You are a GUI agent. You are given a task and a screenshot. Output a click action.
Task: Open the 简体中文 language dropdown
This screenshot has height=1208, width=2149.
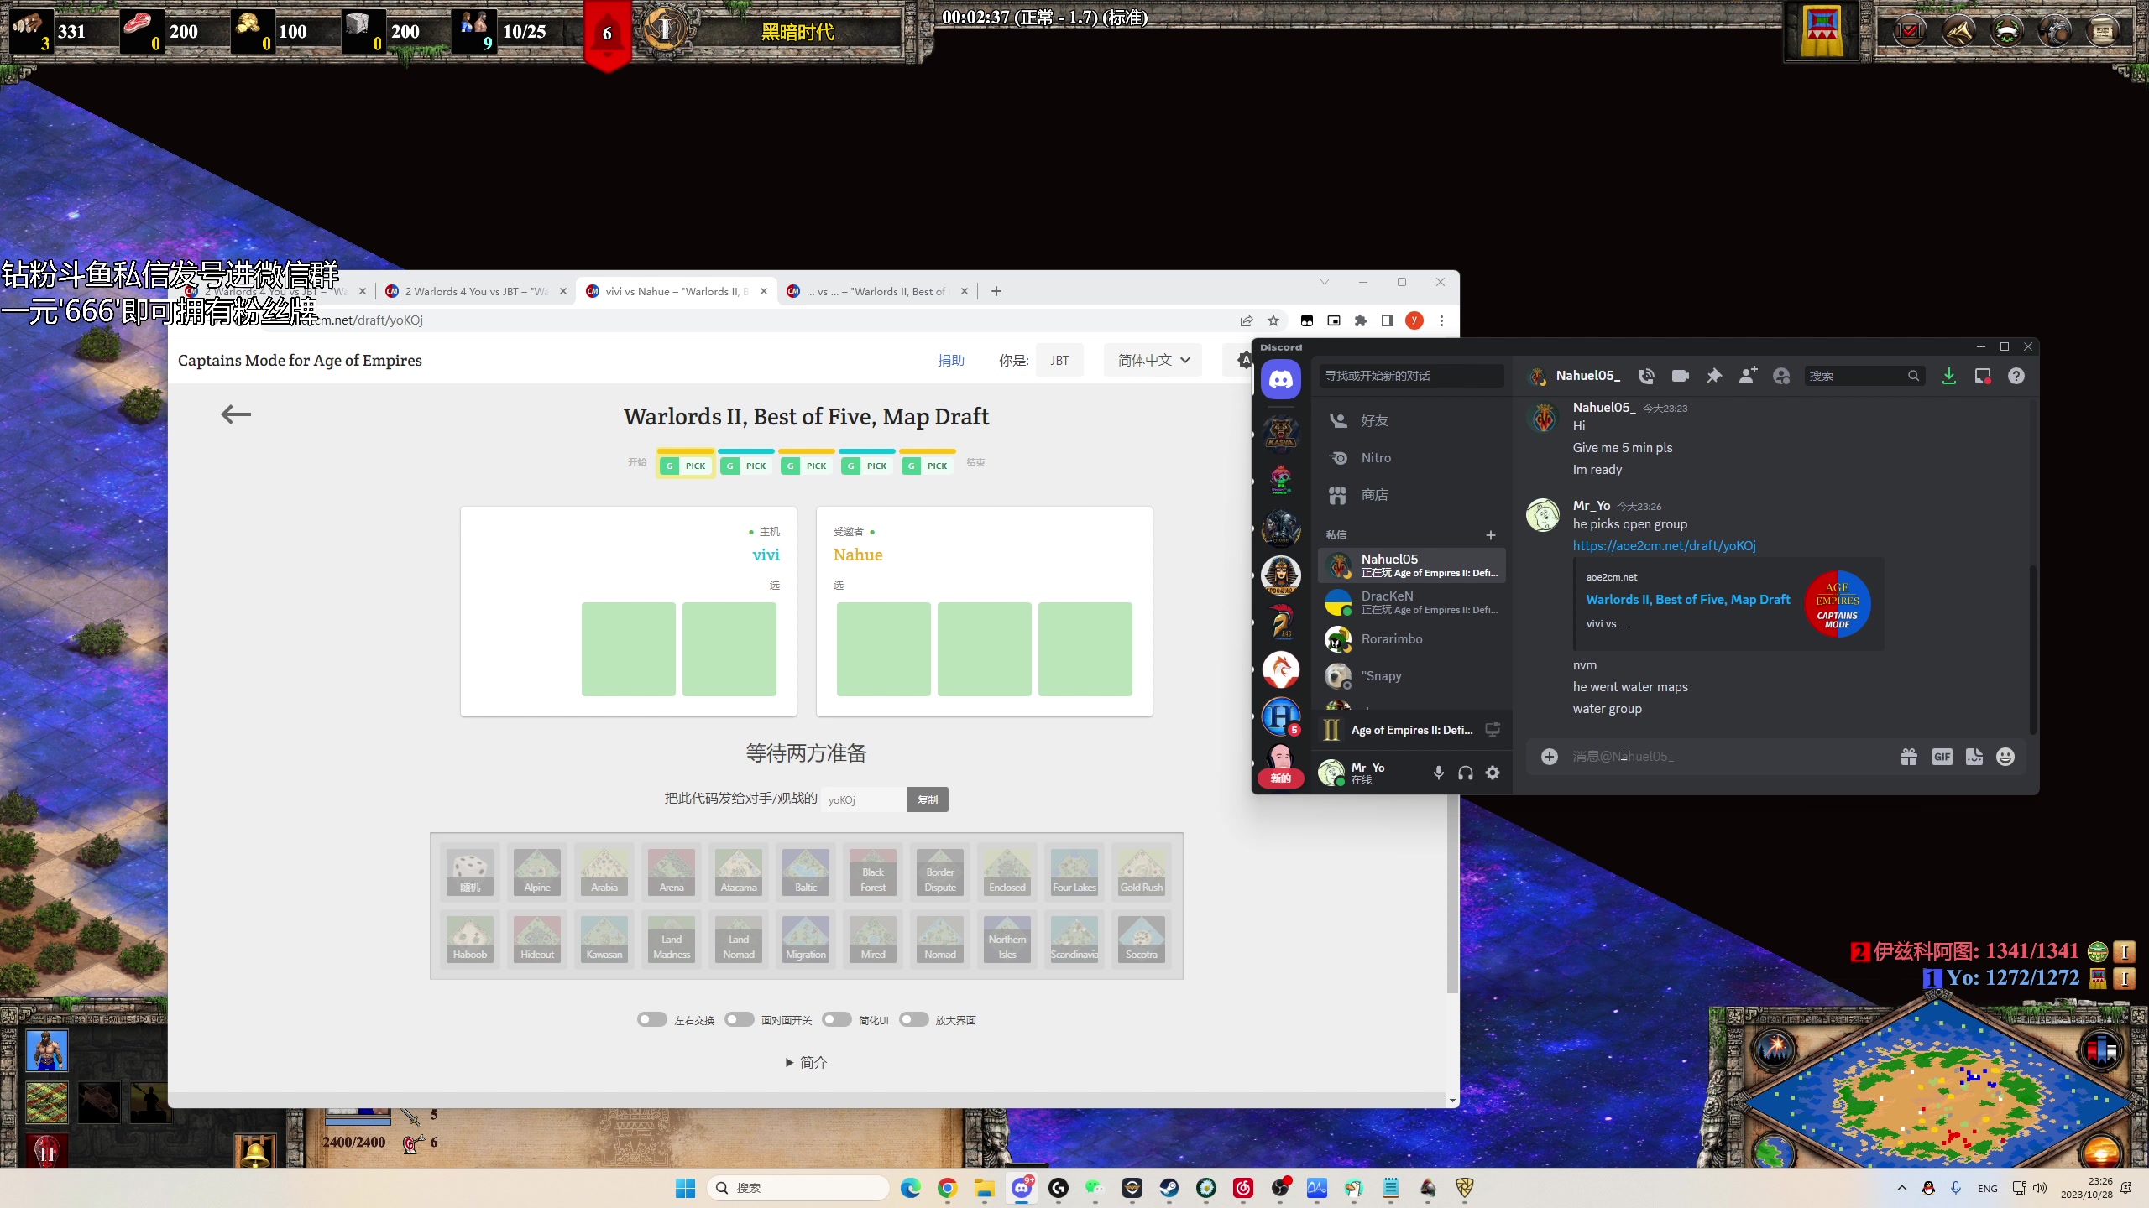pos(1153,360)
